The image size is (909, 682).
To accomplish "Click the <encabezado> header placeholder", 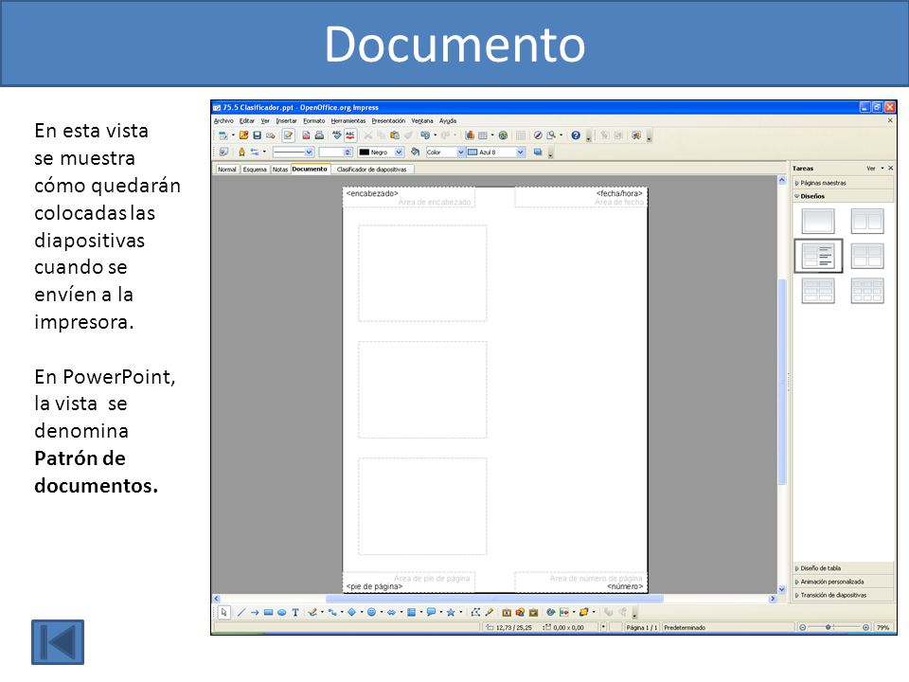I will tap(372, 193).
